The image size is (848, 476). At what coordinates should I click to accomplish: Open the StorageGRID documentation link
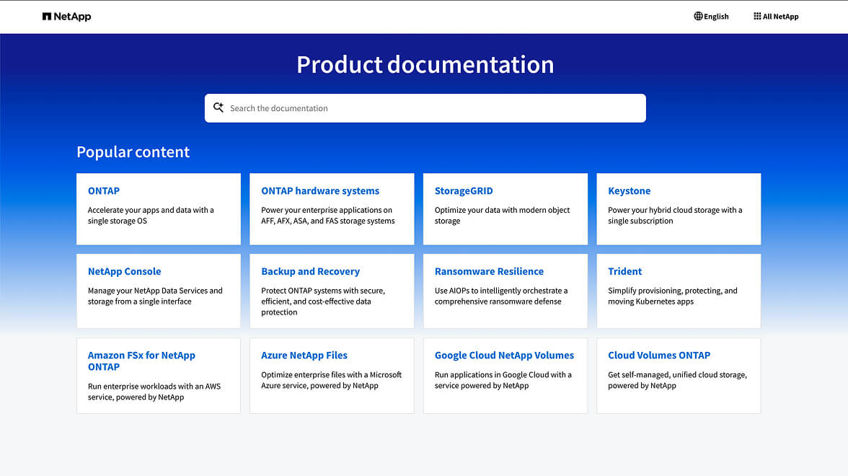(x=464, y=191)
